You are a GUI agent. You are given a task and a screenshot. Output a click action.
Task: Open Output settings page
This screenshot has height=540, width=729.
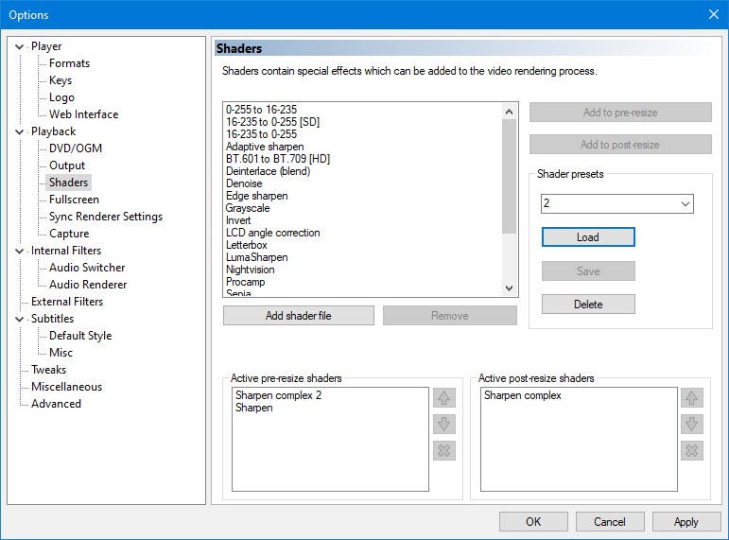(x=67, y=165)
